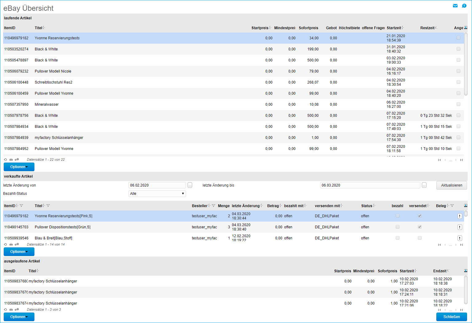472x323 pixels.
Task: Toggle Ange checkbox for Mineralwasser row
Action: (458, 104)
